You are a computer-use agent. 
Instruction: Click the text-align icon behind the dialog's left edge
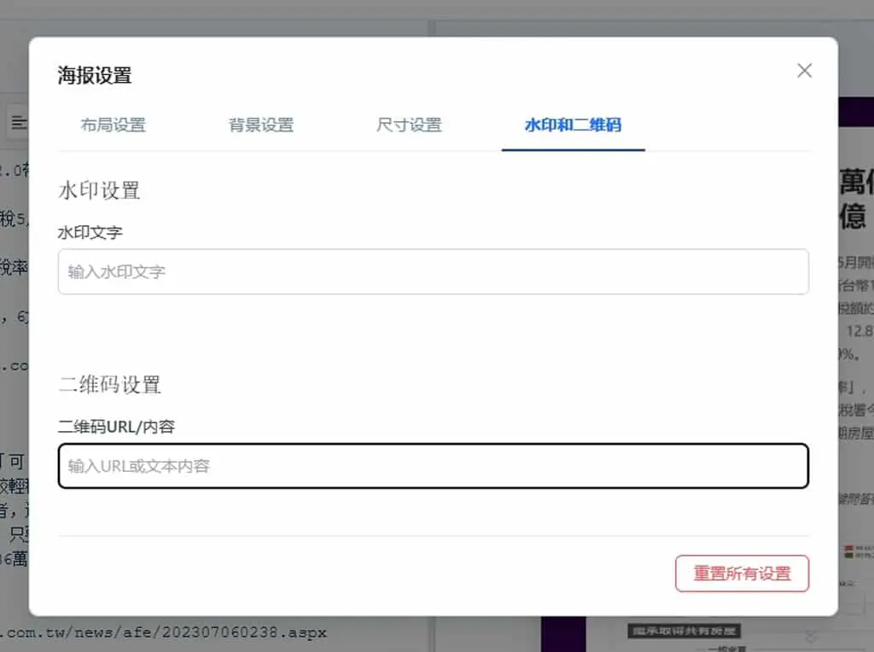(x=18, y=121)
